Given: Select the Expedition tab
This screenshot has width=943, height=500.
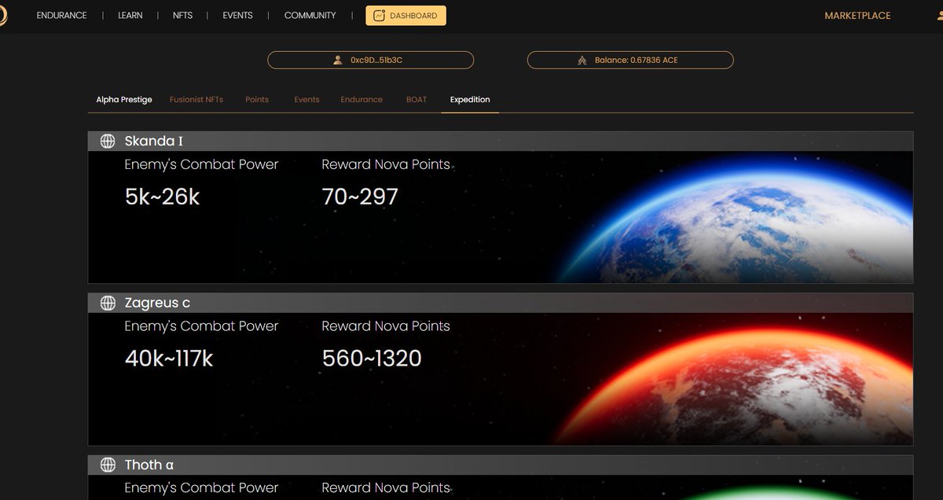Looking at the screenshot, I should [x=470, y=100].
